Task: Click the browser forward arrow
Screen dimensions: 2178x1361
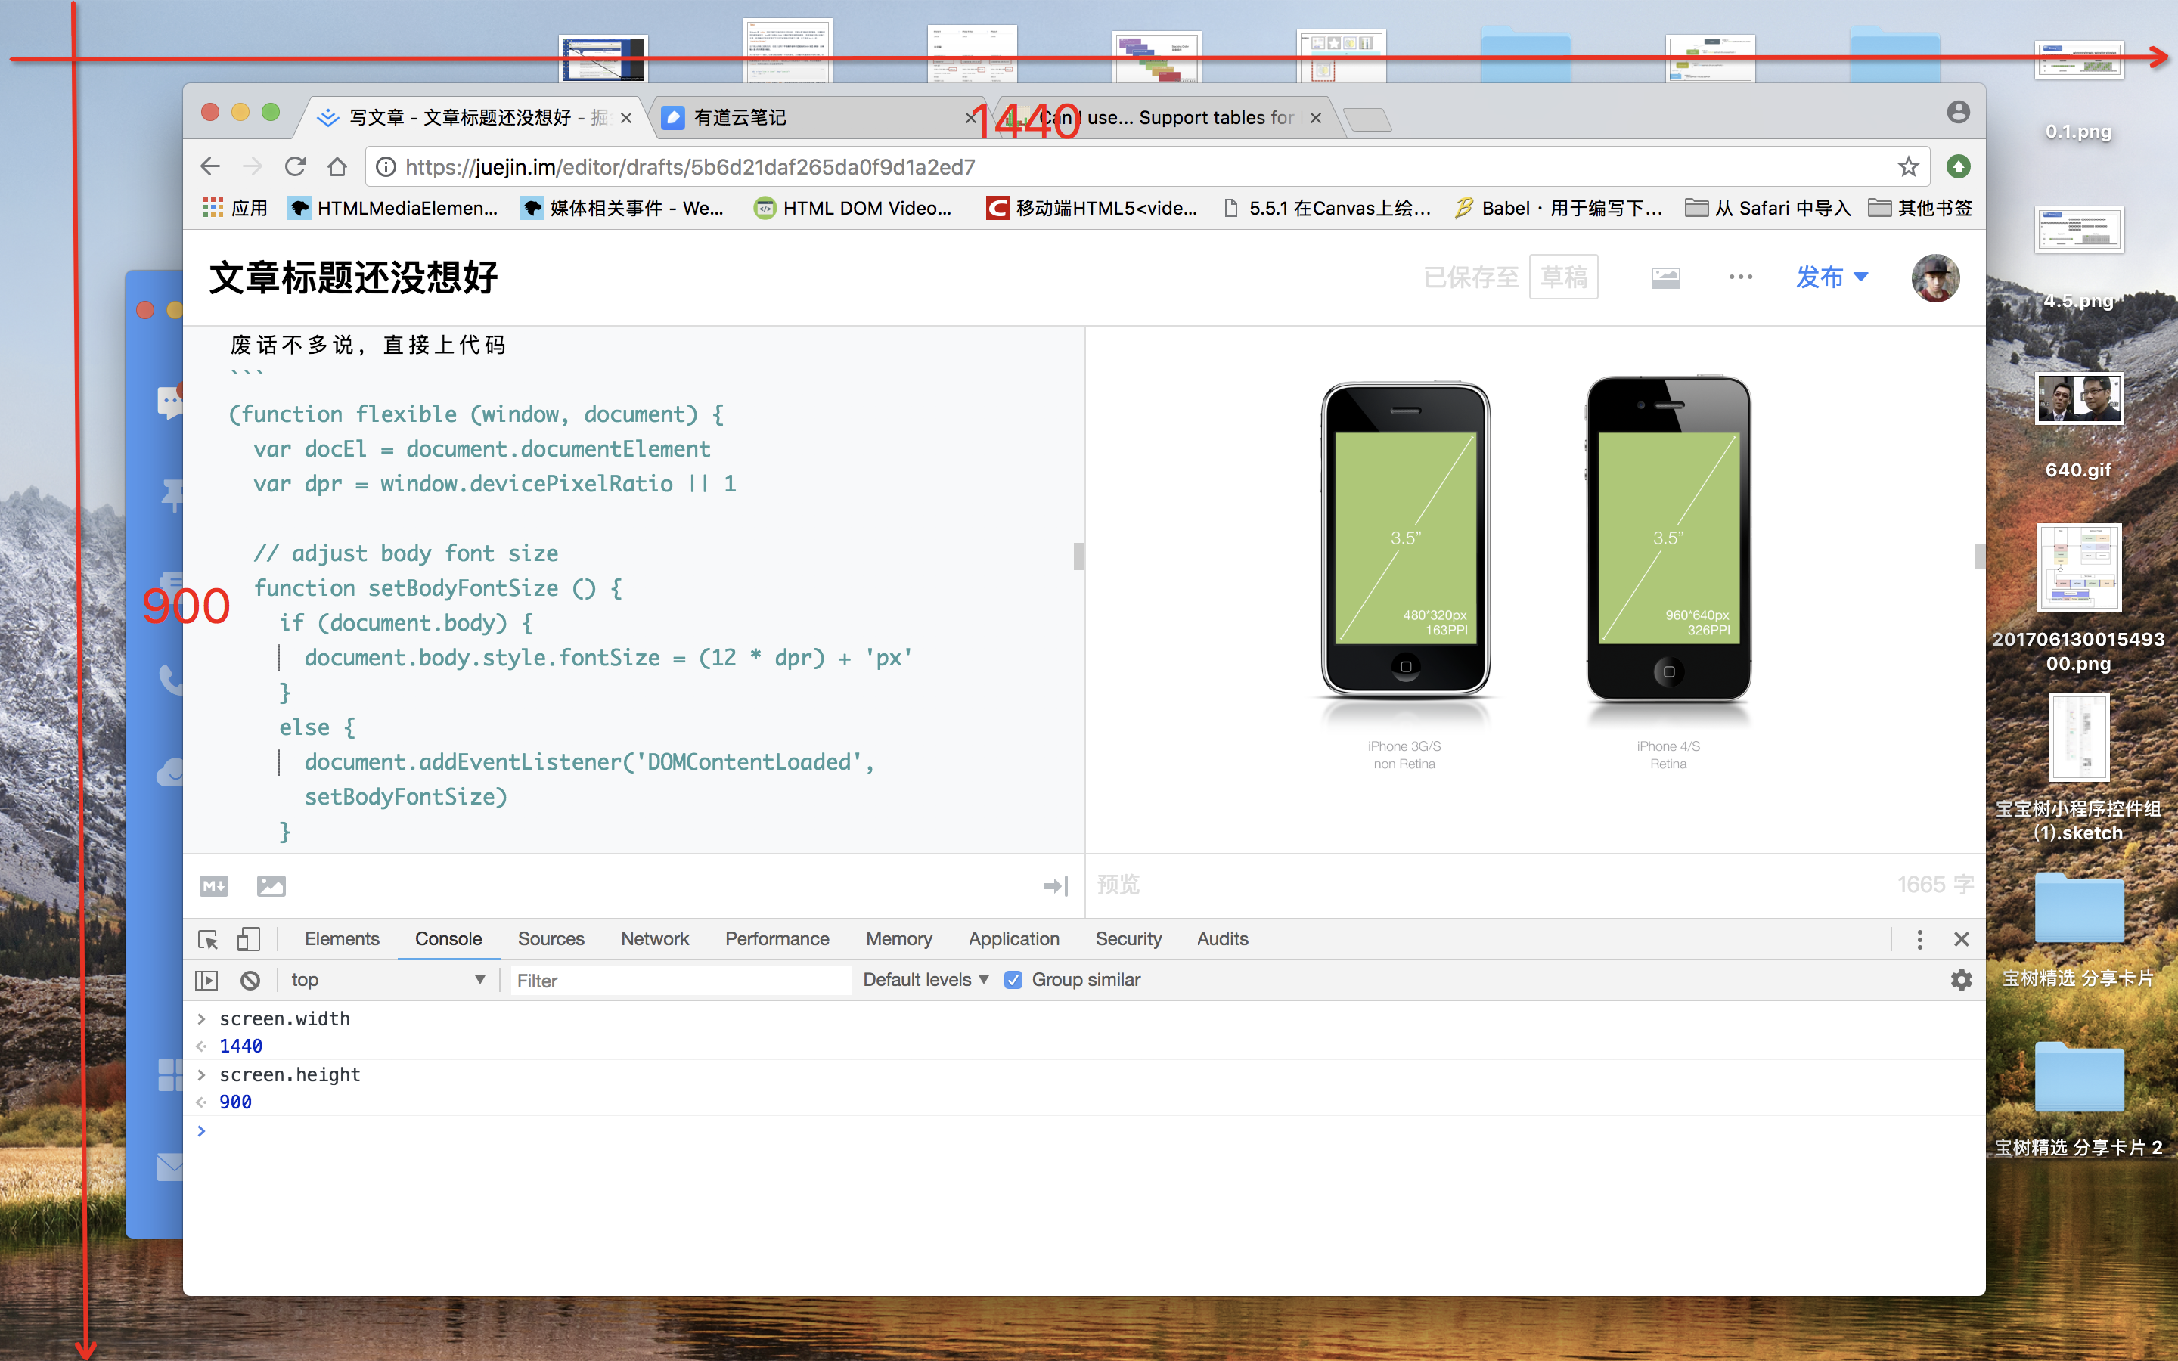Action: coord(253,166)
